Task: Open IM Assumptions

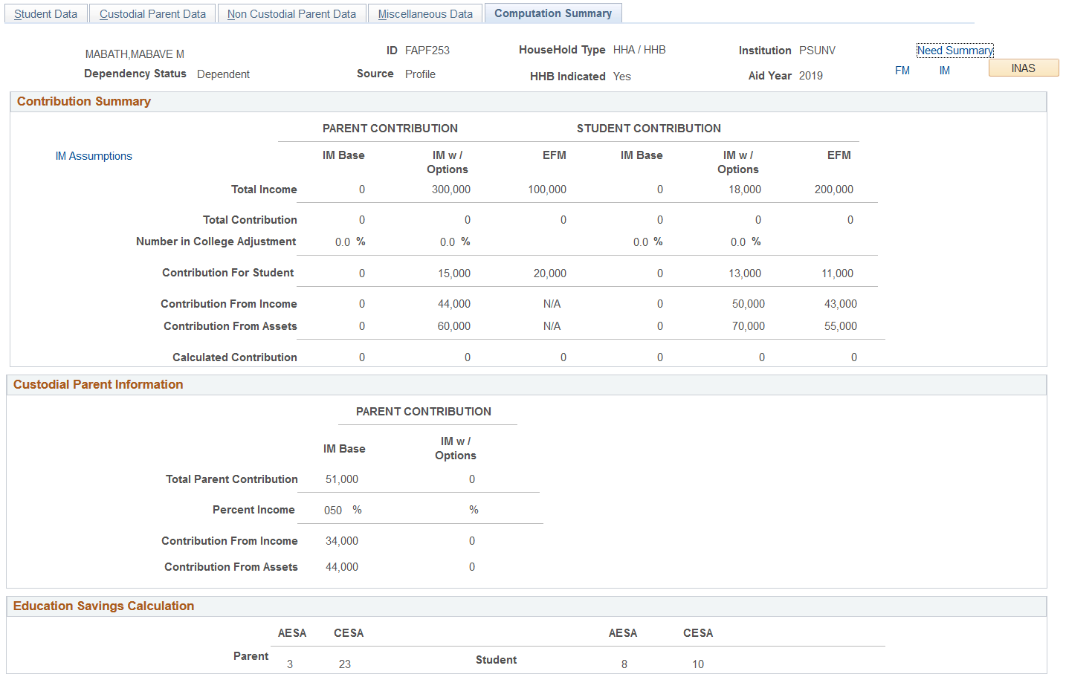Action: (x=94, y=155)
